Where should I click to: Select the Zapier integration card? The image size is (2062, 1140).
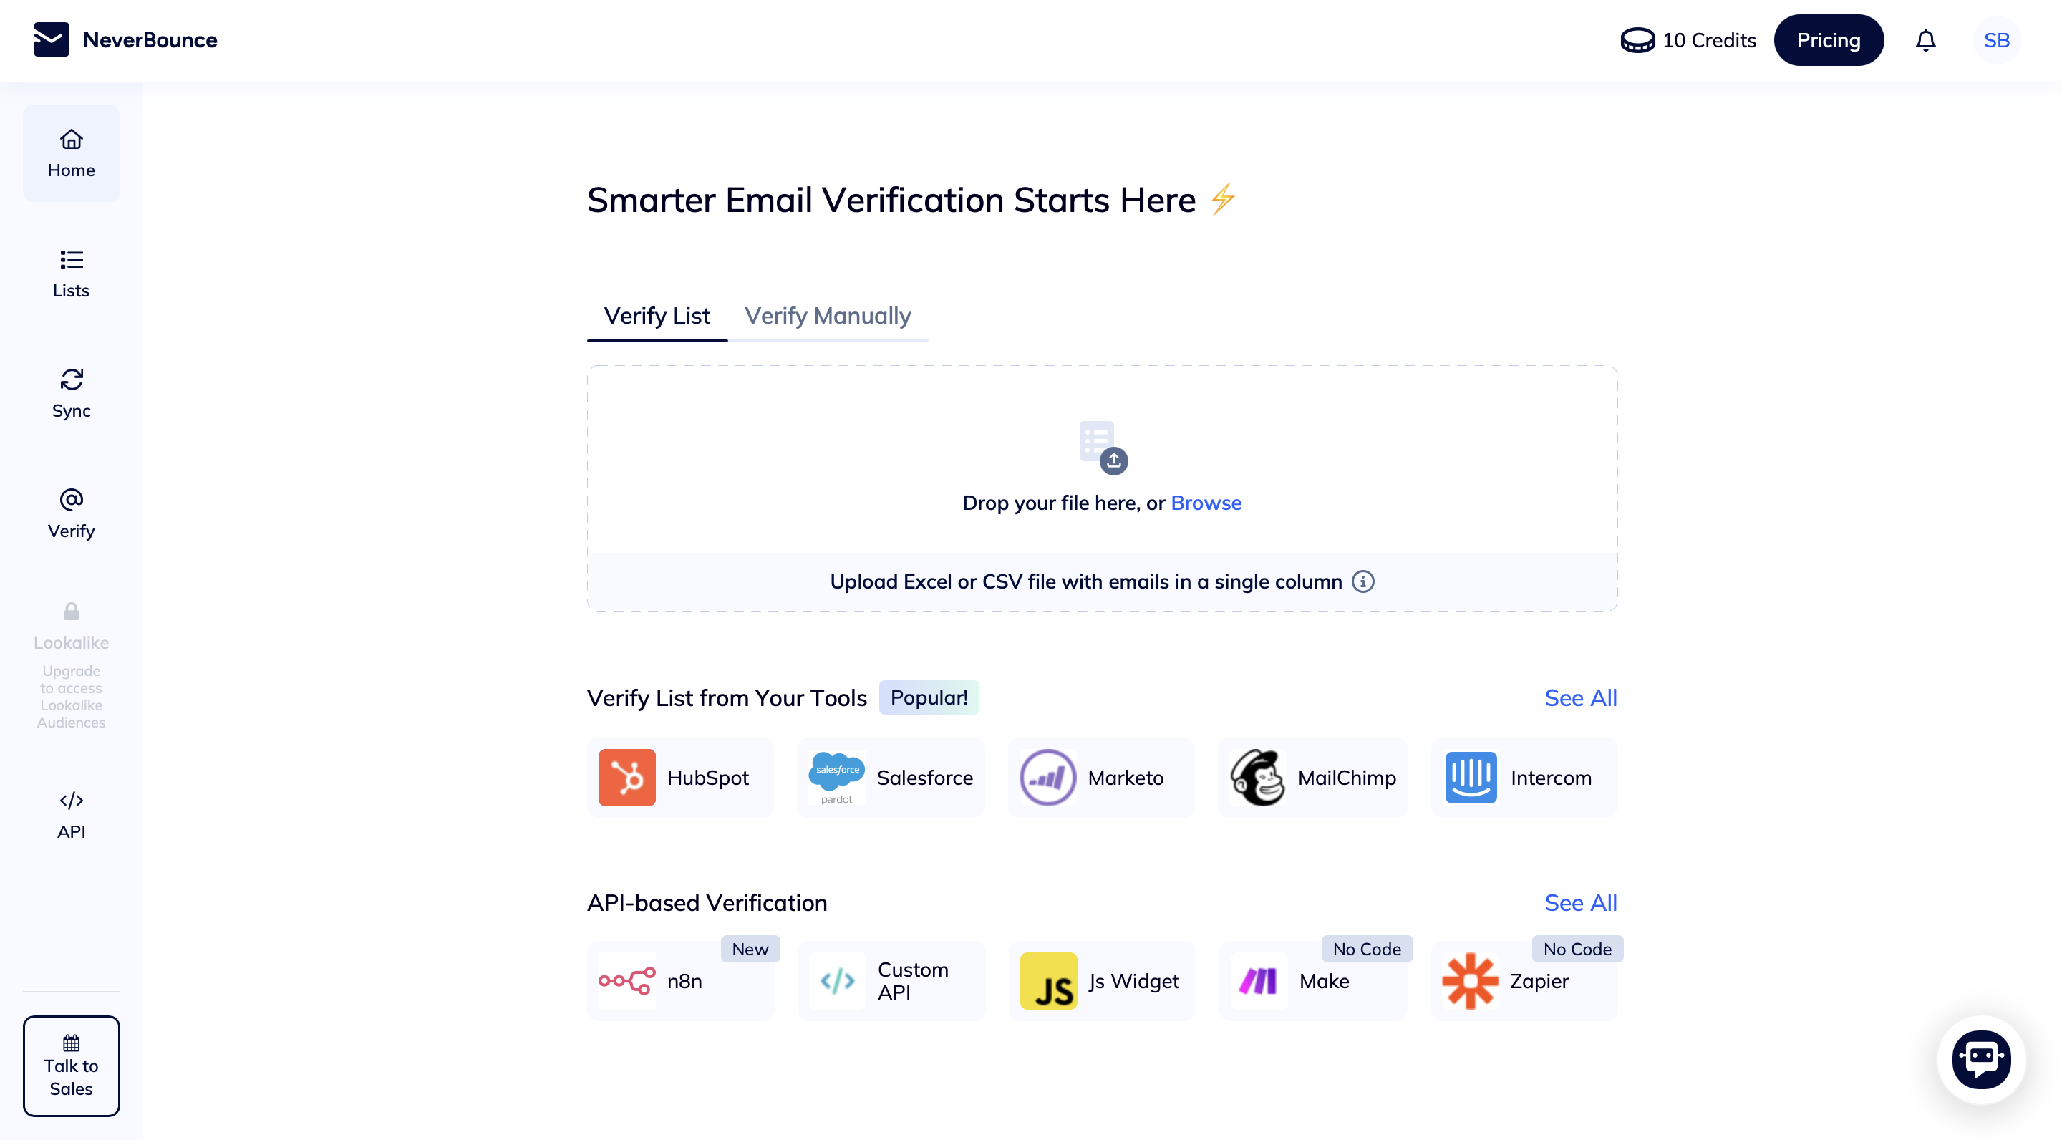tap(1524, 981)
